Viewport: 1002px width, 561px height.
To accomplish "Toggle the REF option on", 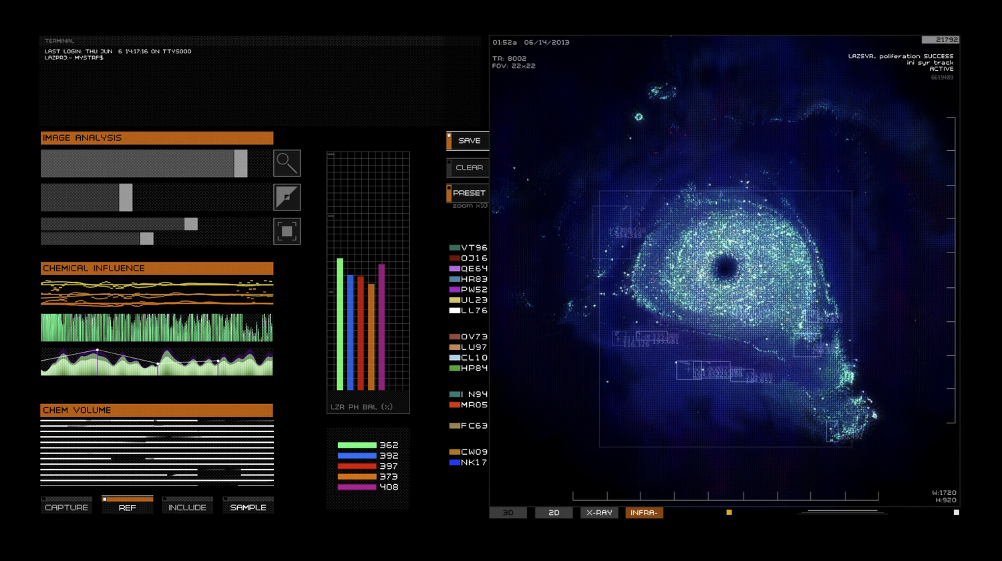I will tap(127, 507).
